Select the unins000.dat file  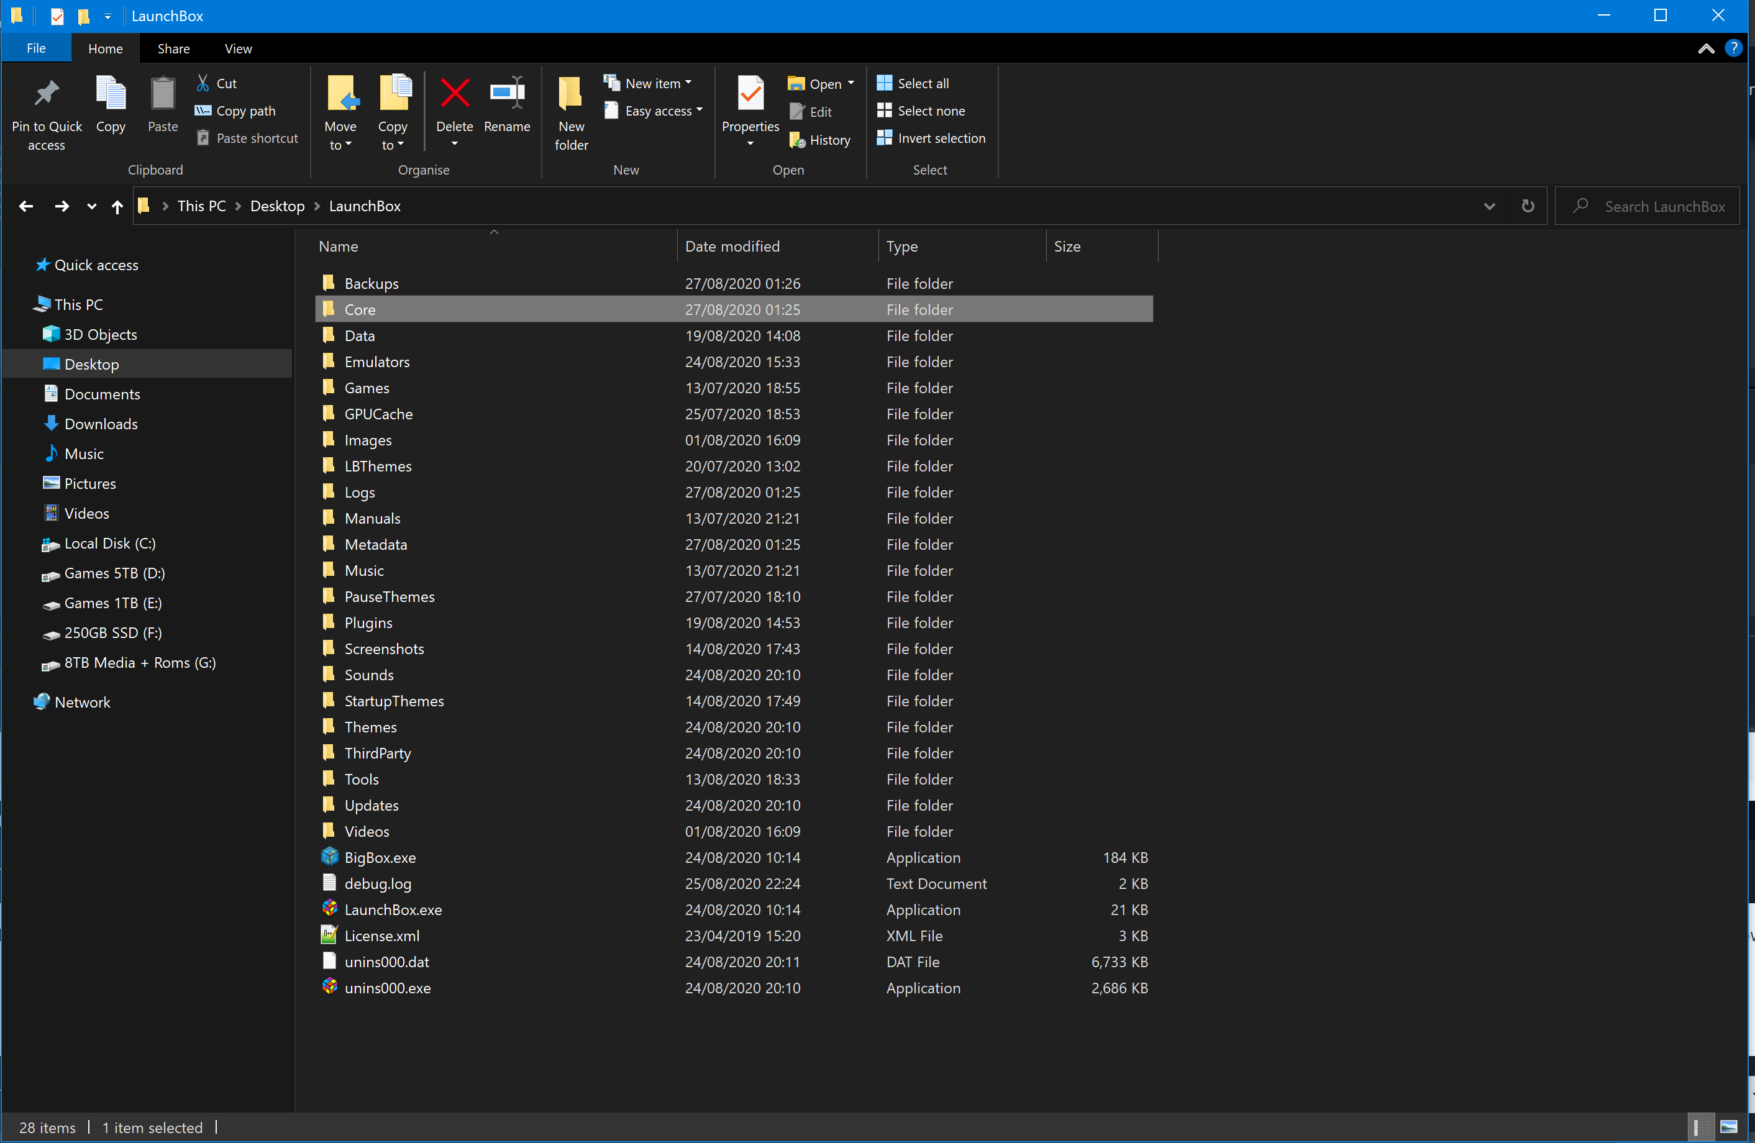coord(734,962)
